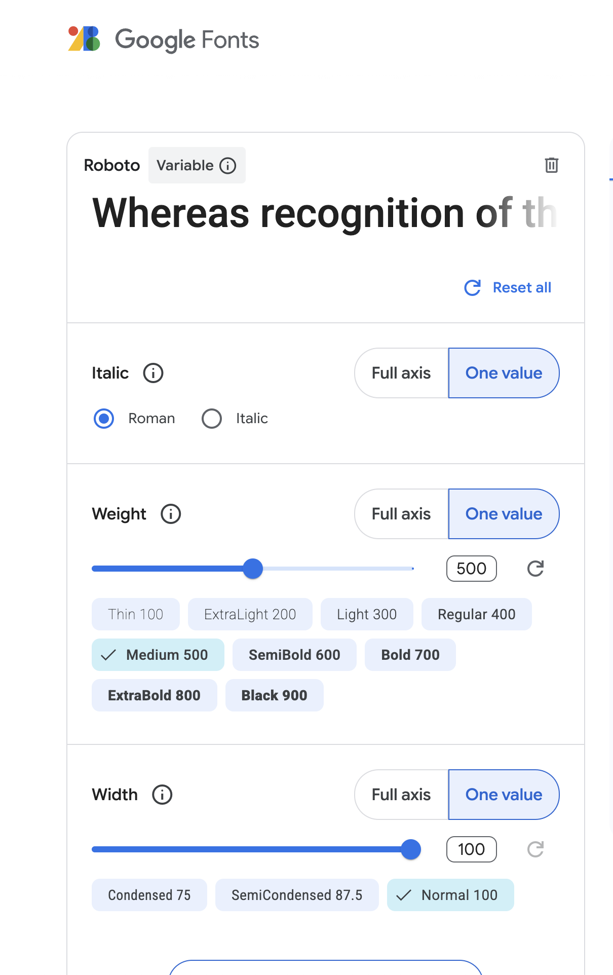Screen dimensions: 613x975
Task: Reset the weight value with reload icon
Action: [x=535, y=569]
